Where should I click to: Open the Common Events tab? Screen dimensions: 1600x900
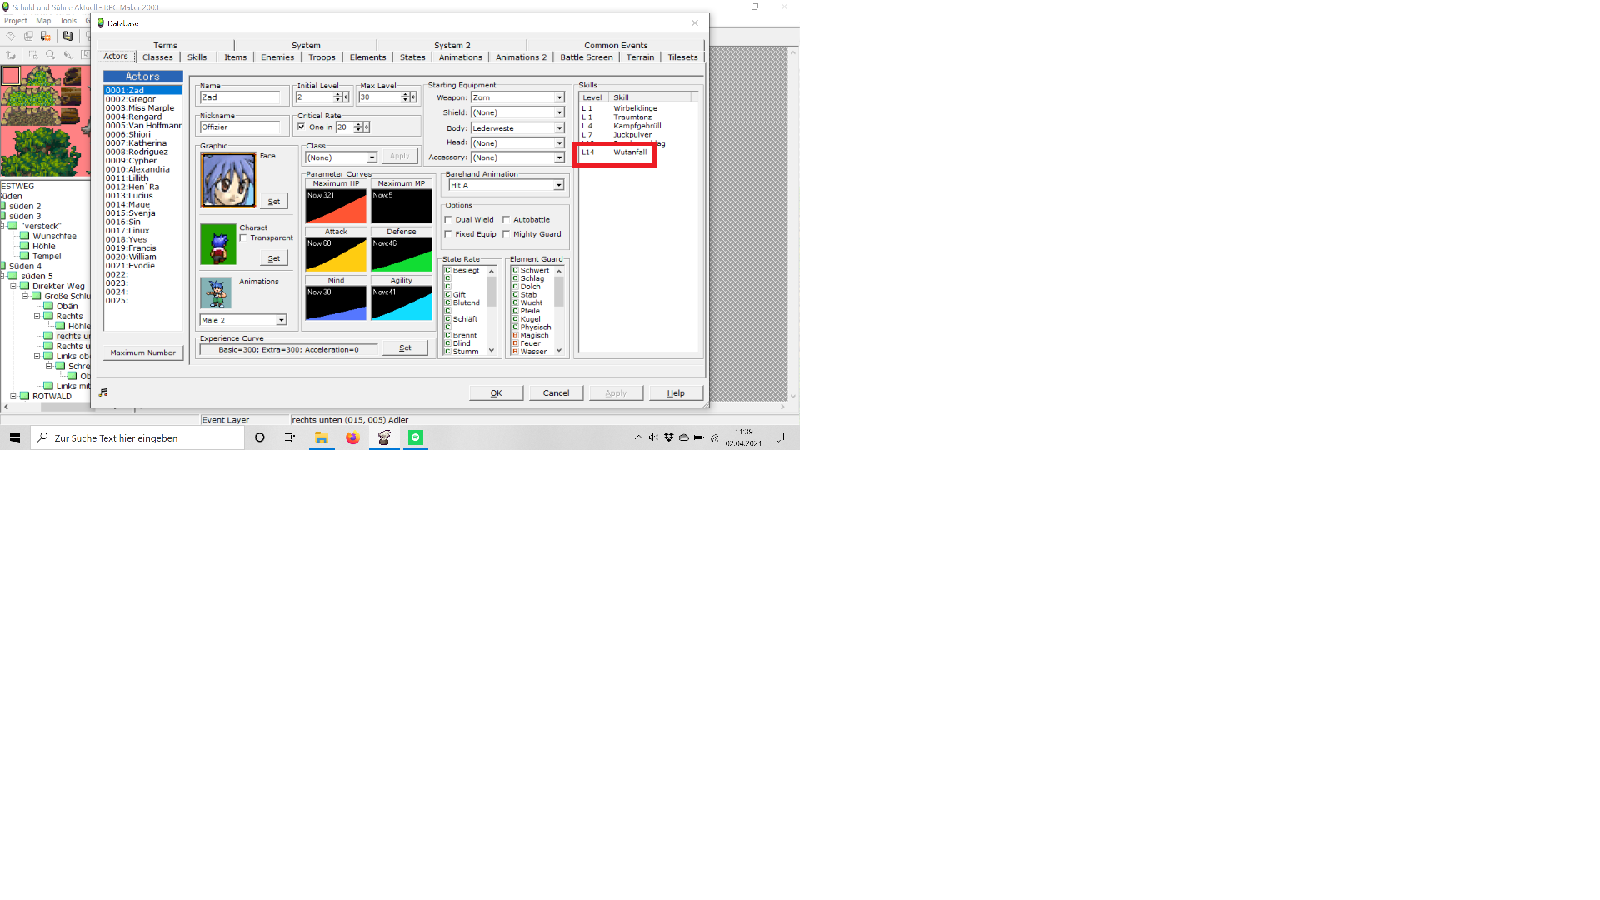pos(615,45)
